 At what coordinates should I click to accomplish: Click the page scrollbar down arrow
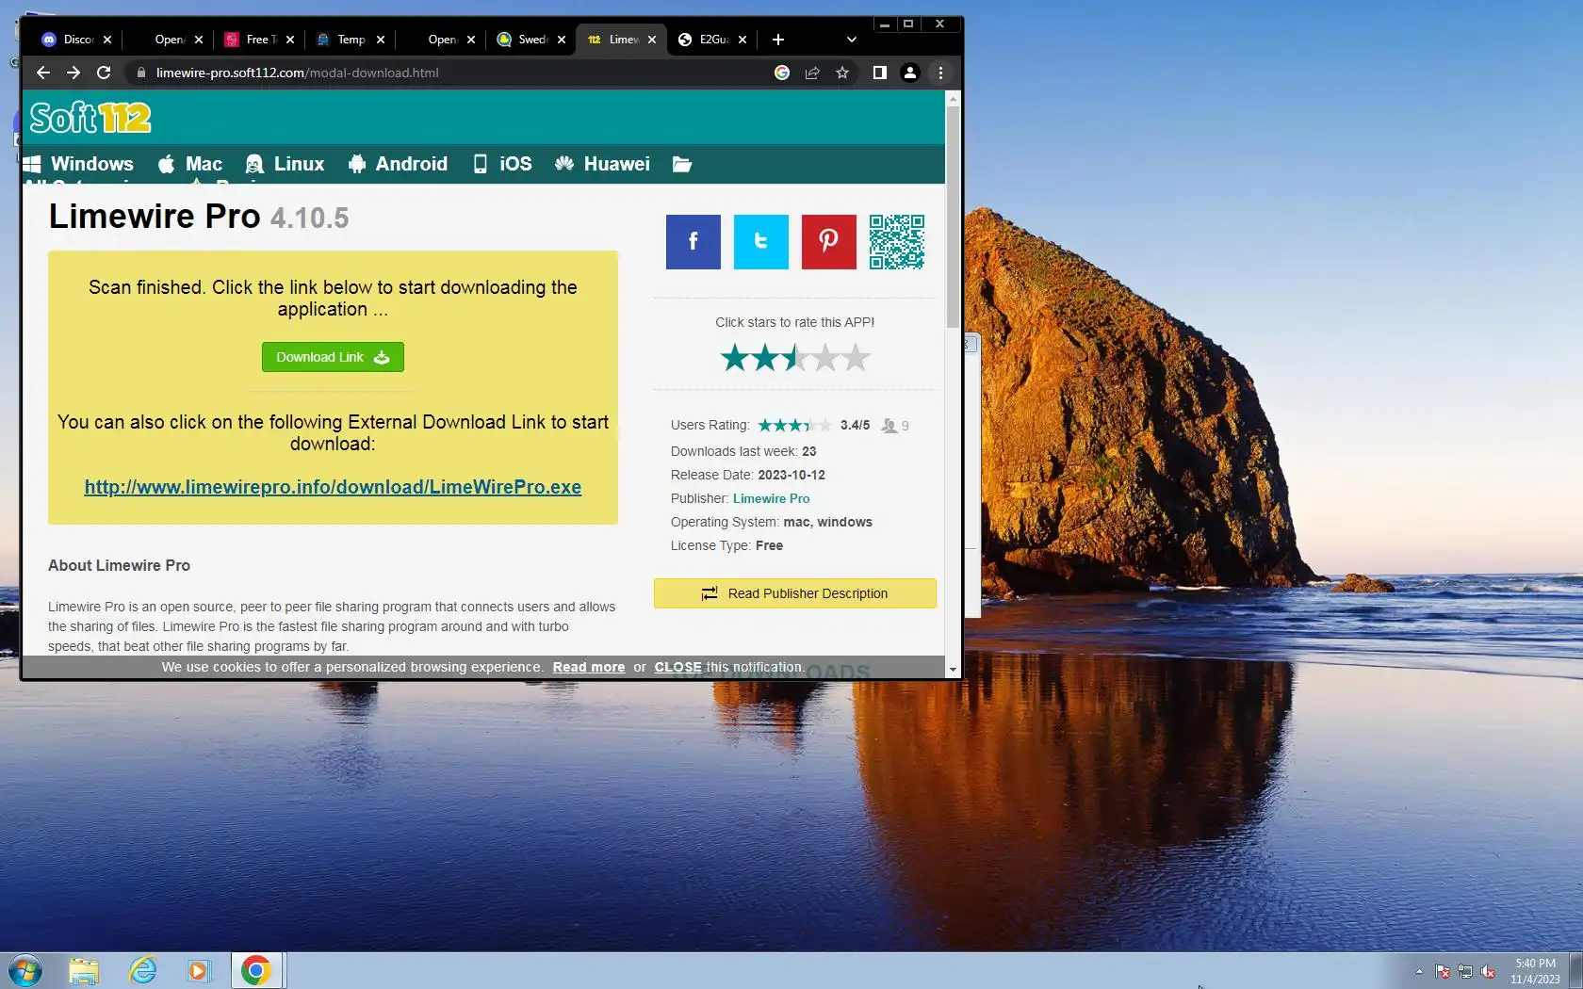953,670
